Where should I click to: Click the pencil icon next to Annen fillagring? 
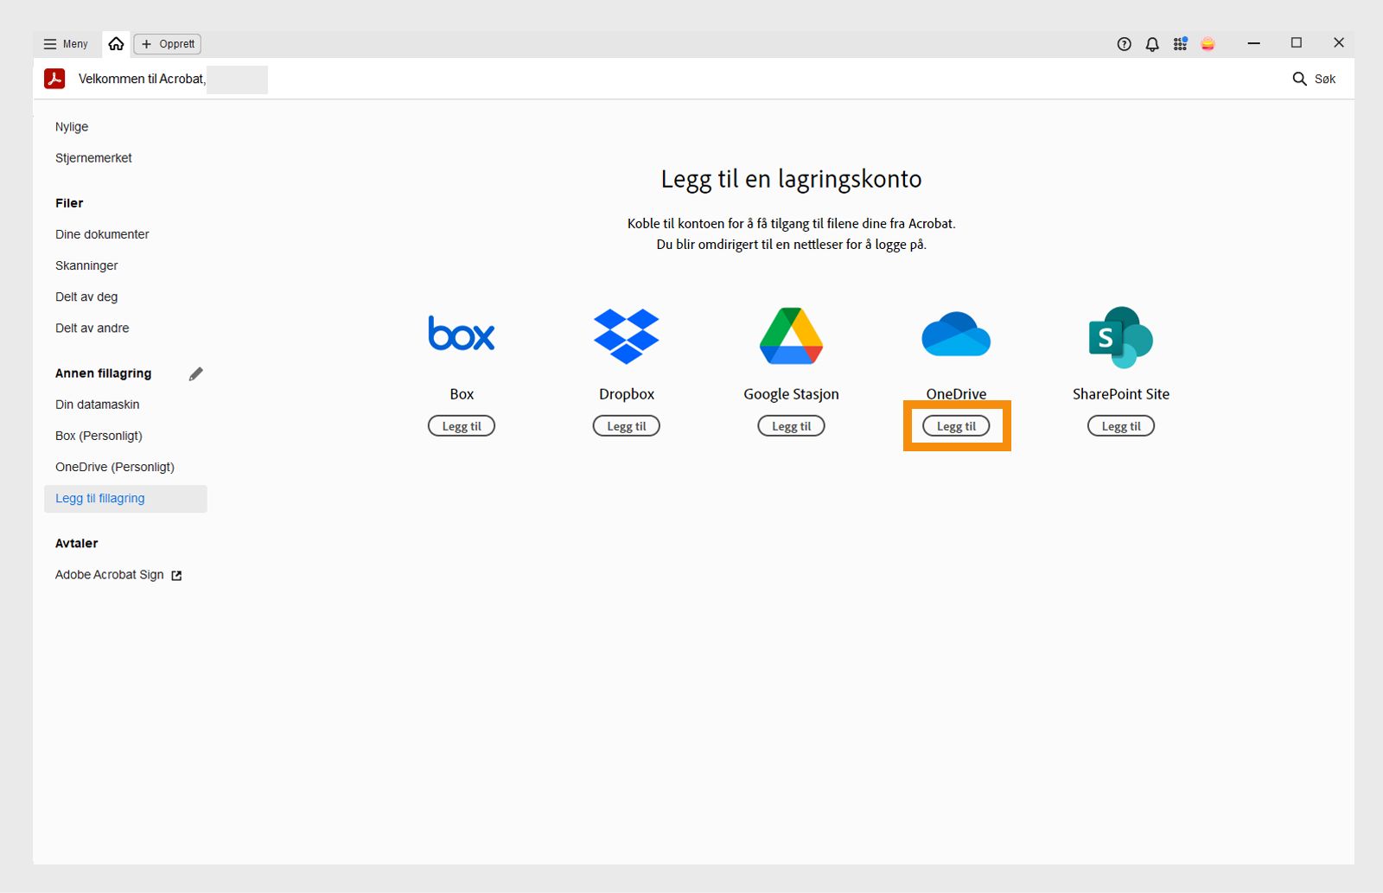195,373
